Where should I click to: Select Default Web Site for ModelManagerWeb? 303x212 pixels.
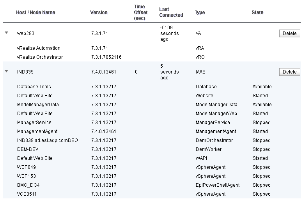tap(35, 114)
